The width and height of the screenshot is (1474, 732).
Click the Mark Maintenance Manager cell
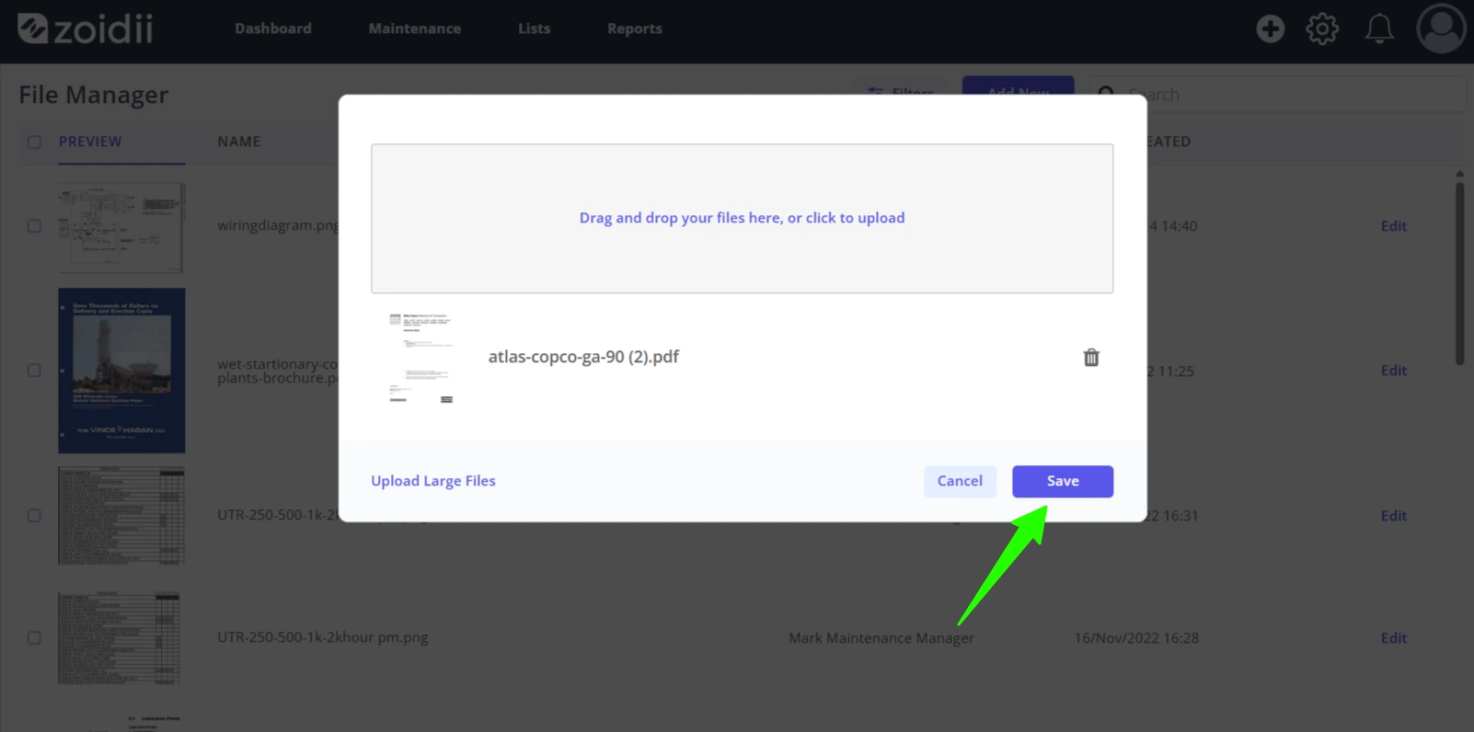(x=881, y=638)
